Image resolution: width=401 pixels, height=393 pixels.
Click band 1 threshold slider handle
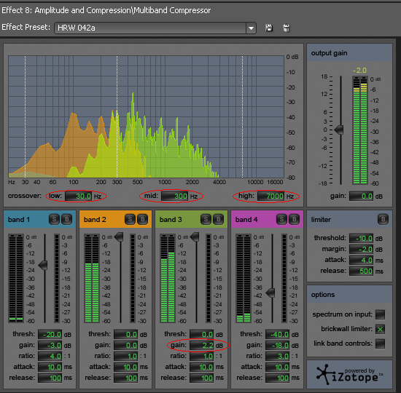click(43, 266)
